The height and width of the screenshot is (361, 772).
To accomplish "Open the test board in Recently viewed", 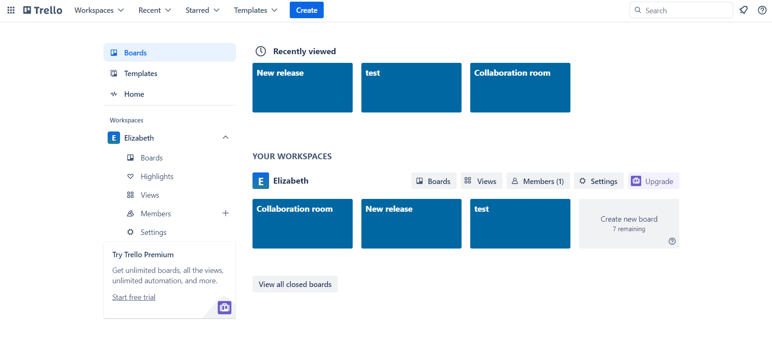I will [x=411, y=88].
